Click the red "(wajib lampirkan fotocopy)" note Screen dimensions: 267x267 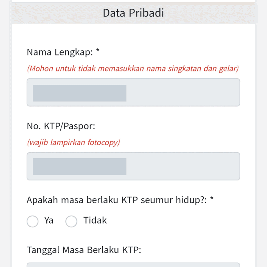point(74,143)
